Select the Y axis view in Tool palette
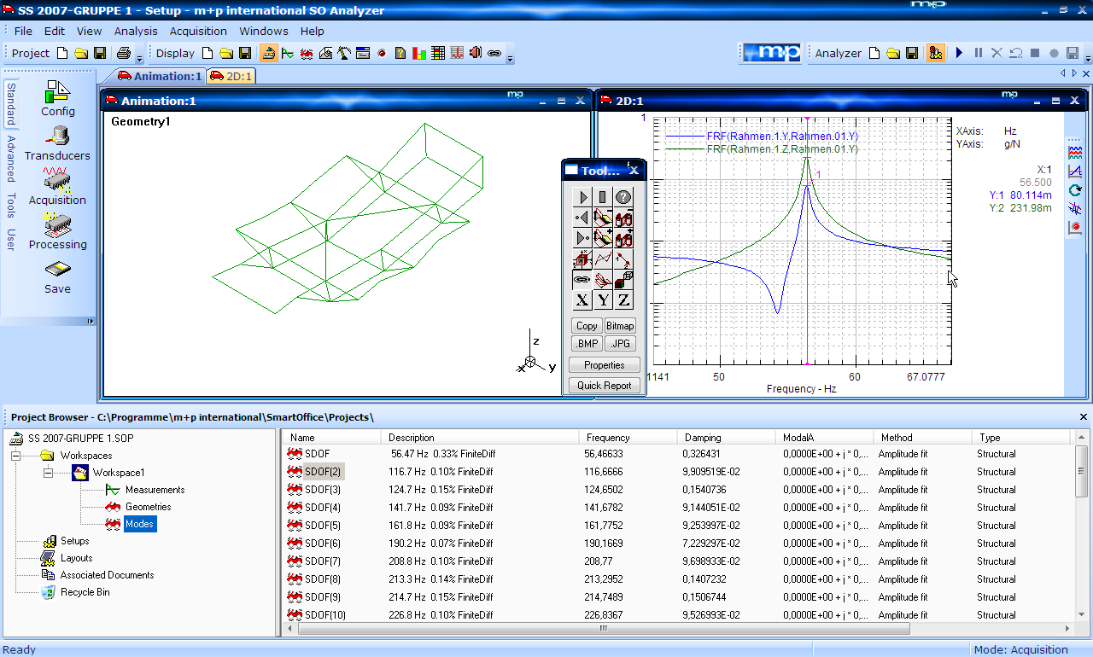This screenshot has width=1093, height=657. click(603, 299)
